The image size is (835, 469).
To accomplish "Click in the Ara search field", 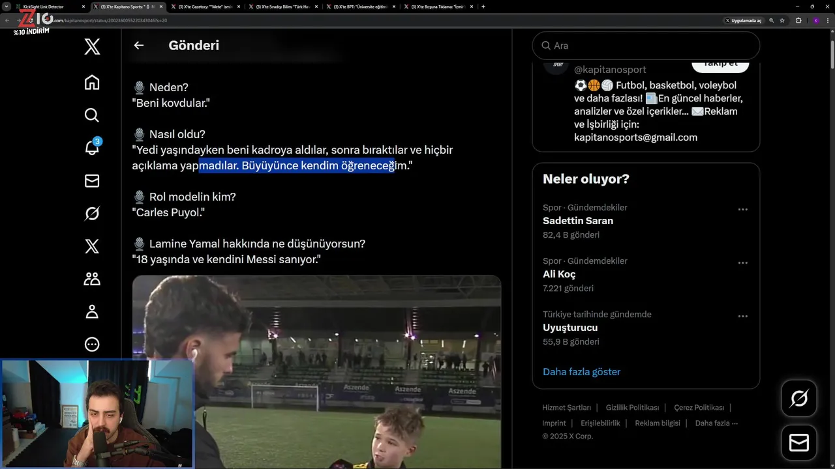I will [x=646, y=46].
